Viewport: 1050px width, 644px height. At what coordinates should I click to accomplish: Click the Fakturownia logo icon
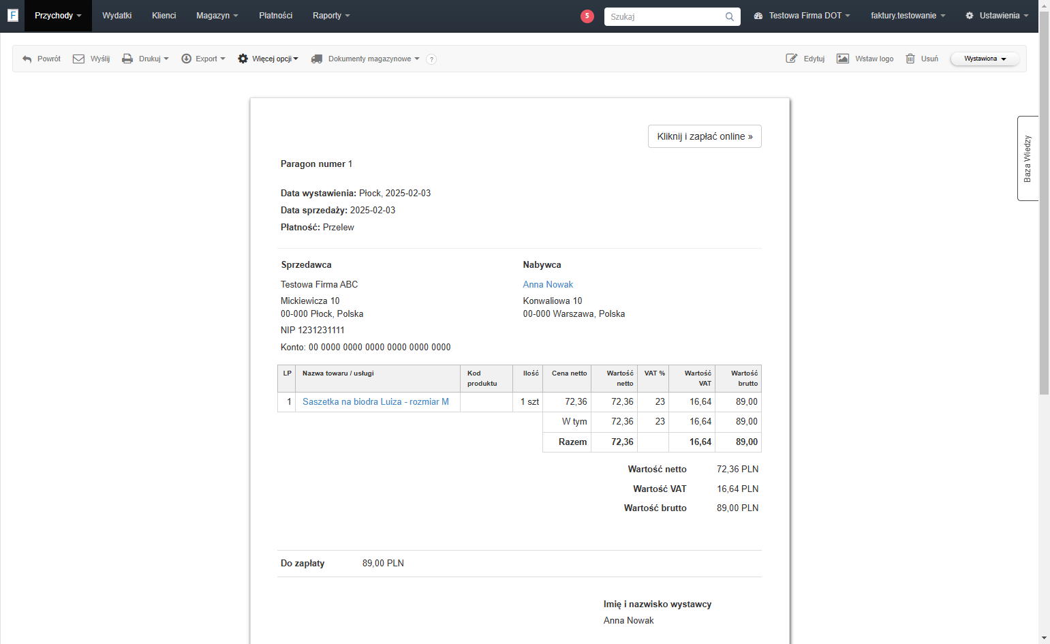[12, 15]
